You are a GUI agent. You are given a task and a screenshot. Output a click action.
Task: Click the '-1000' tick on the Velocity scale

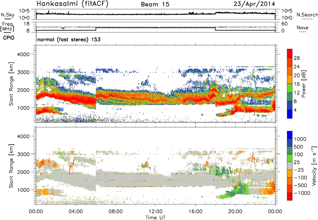302,193
